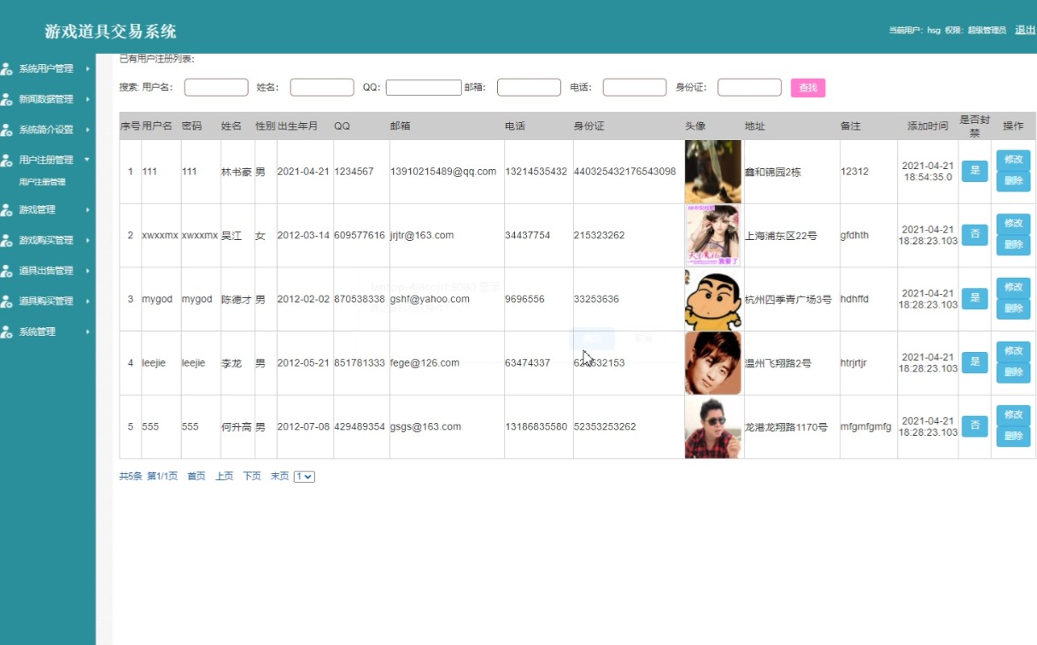Screen dimensions: 1037x645
Task: Click the 用户名 search input field
Action: tap(216, 87)
